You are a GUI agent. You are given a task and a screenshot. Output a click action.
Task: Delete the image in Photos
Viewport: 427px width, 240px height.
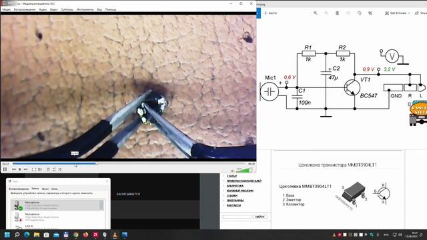pos(337,13)
